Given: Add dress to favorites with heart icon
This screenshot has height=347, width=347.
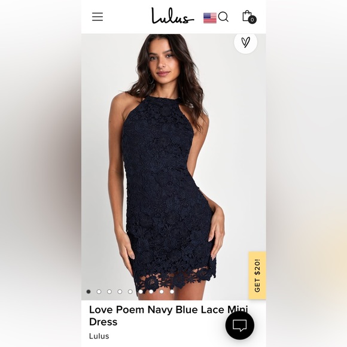Looking at the screenshot, I should (245, 42).
